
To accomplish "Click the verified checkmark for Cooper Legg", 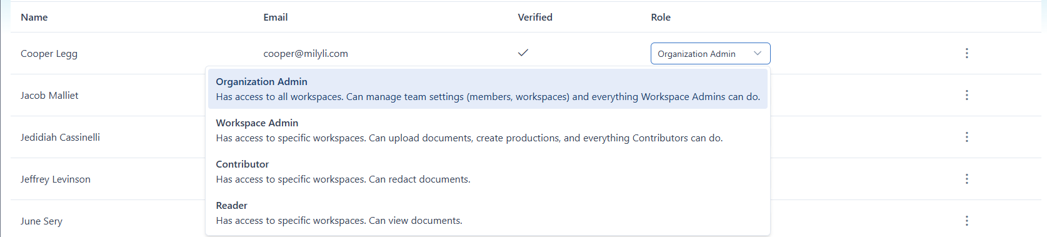I will tap(523, 53).
